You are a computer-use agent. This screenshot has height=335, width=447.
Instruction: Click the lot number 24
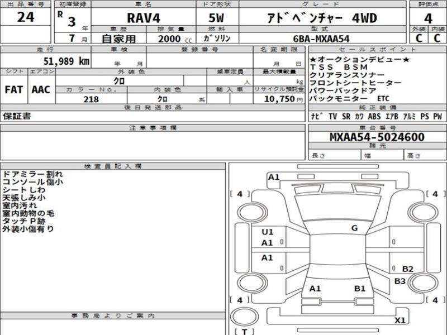coord(25,17)
